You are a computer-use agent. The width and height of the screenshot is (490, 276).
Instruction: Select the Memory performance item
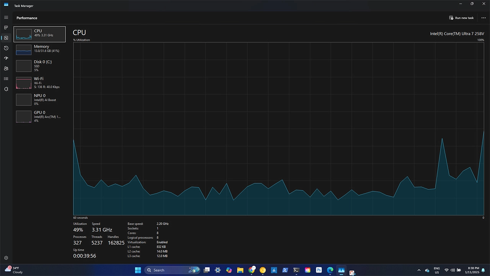tap(39, 49)
